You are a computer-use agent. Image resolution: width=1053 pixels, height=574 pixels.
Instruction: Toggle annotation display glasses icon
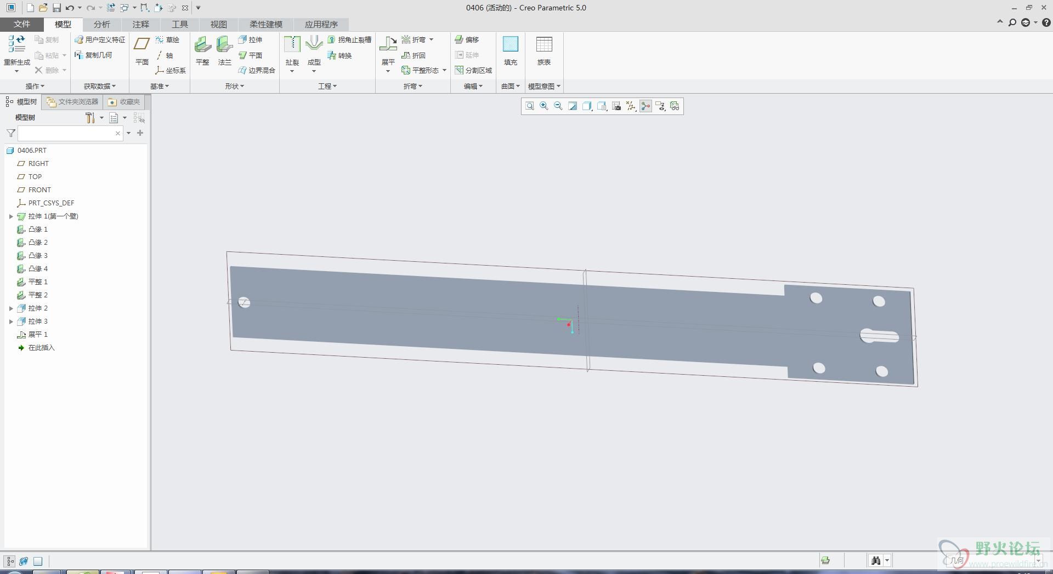675,106
